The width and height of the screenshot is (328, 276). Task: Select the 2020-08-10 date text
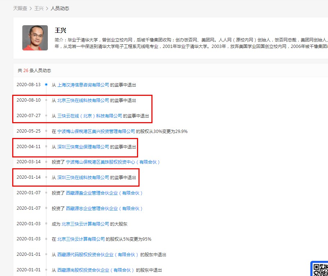[28, 100]
